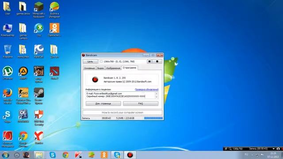Launch Yandex desktop shortcut

(x=38, y=137)
